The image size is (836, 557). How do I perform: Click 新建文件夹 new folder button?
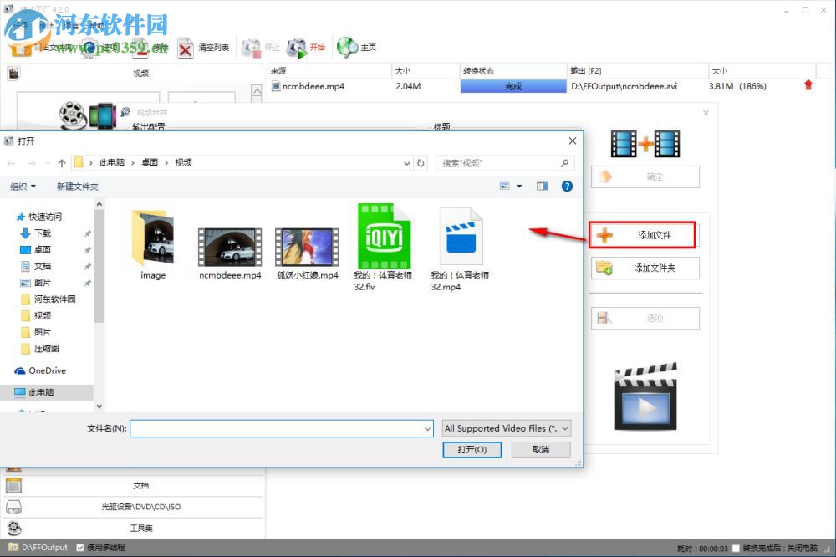[78, 187]
